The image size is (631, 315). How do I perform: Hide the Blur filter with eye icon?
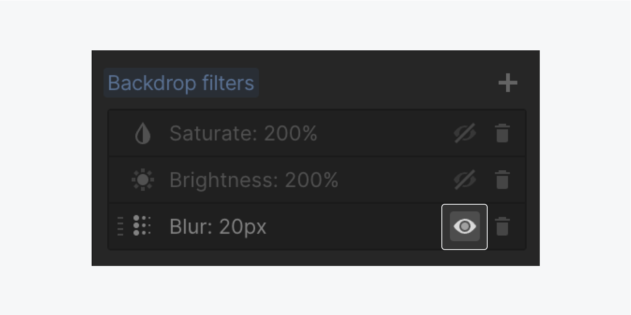pyautogui.click(x=465, y=226)
